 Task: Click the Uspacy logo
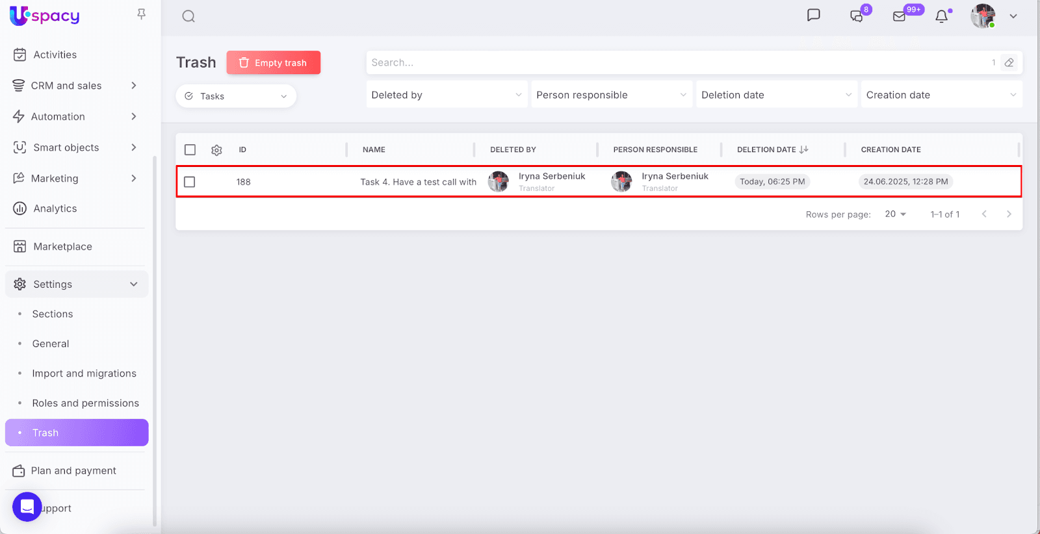[x=44, y=16]
